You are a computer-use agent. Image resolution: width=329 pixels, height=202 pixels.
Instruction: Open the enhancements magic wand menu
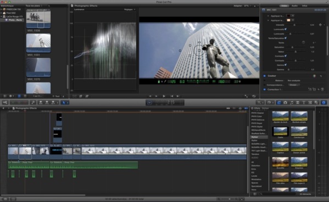click(x=260, y=102)
